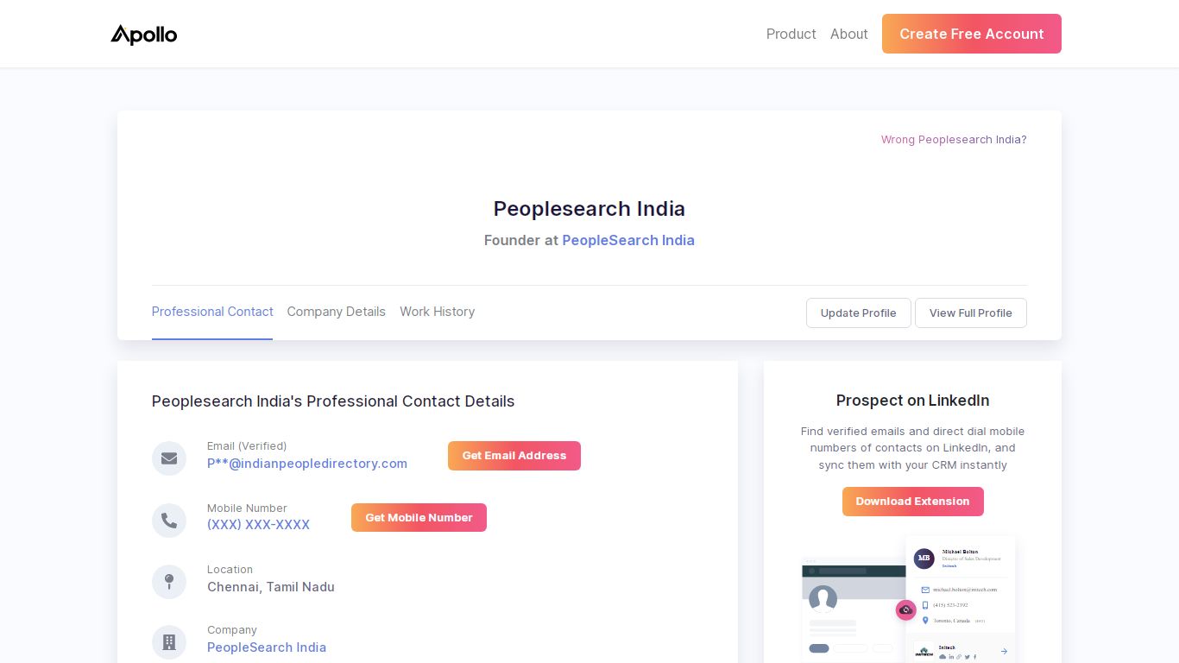Image resolution: width=1179 pixels, height=663 pixels.
Task: Click the Update Profile button
Action: [x=859, y=313]
